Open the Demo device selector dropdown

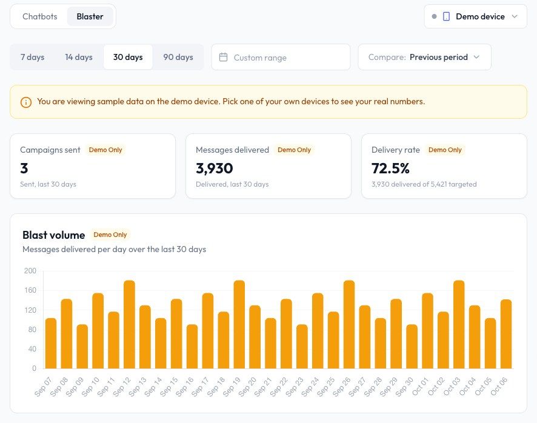pos(475,16)
